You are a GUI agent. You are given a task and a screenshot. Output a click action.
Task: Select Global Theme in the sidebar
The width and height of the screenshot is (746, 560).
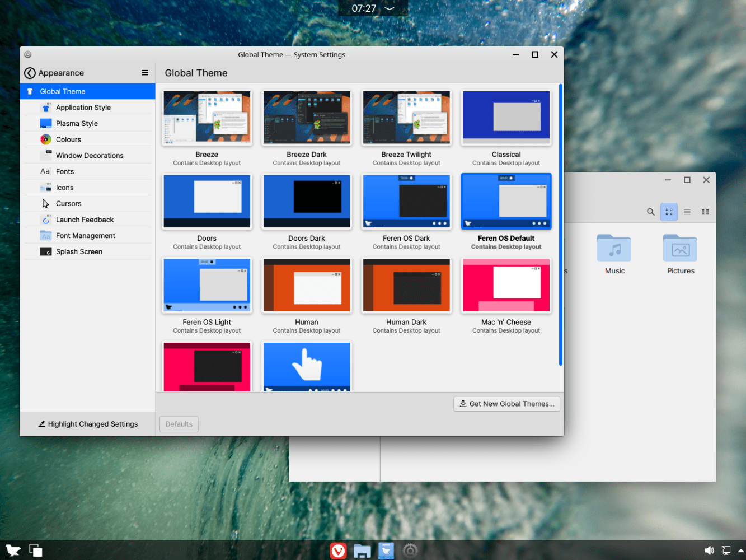tap(62, 91)
